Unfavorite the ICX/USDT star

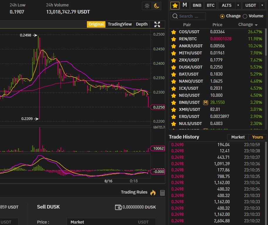pos(173,88)
